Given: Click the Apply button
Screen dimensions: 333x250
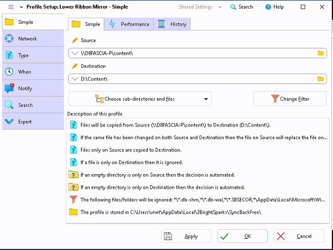Looking at the screenshot, I should pyautogui.click(x=186, y=236).
